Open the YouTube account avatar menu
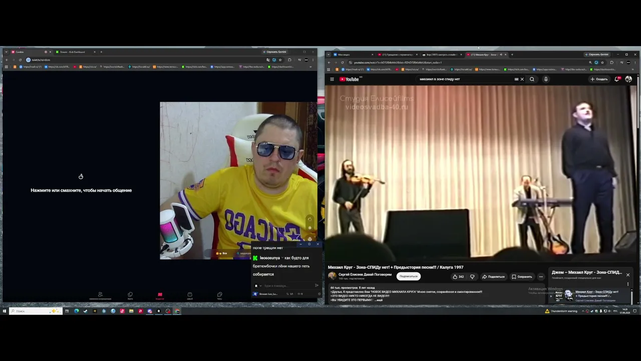The width and height of the screenshot is (641, 361). 628,79
